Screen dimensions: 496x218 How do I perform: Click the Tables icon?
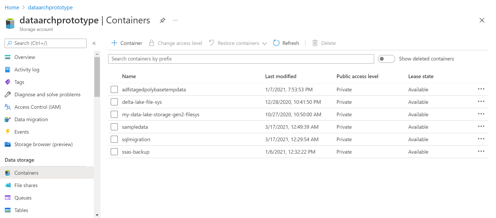click(x=8, y=210)
